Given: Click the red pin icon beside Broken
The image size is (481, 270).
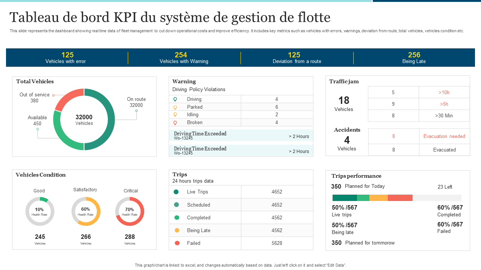Looking at the screenshot, I should click(175, 123).
